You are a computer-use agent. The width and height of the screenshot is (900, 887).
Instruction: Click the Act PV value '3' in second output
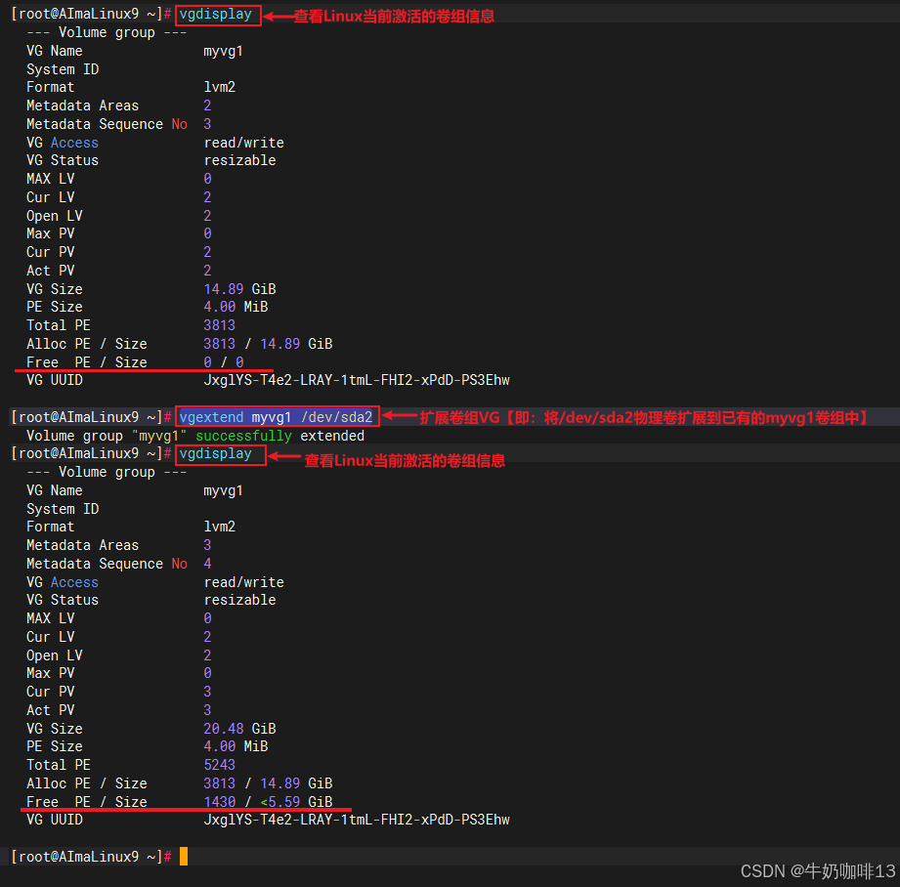pyautogui.click(x=207, y=710)
